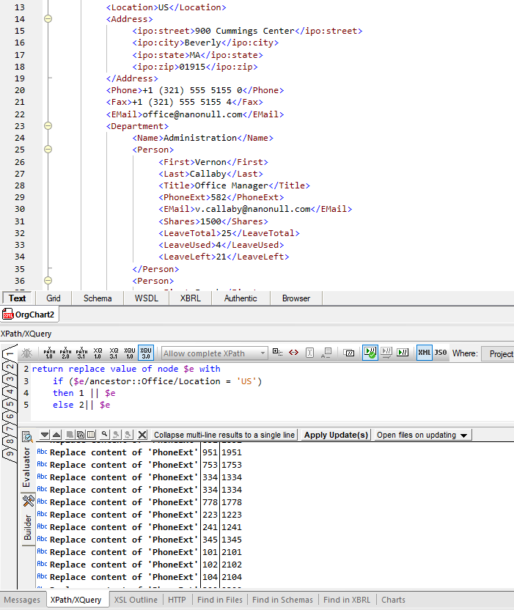Screen dimensions: 514x610
Task: Click the debugger bug icon
Action: pos(27,353)
